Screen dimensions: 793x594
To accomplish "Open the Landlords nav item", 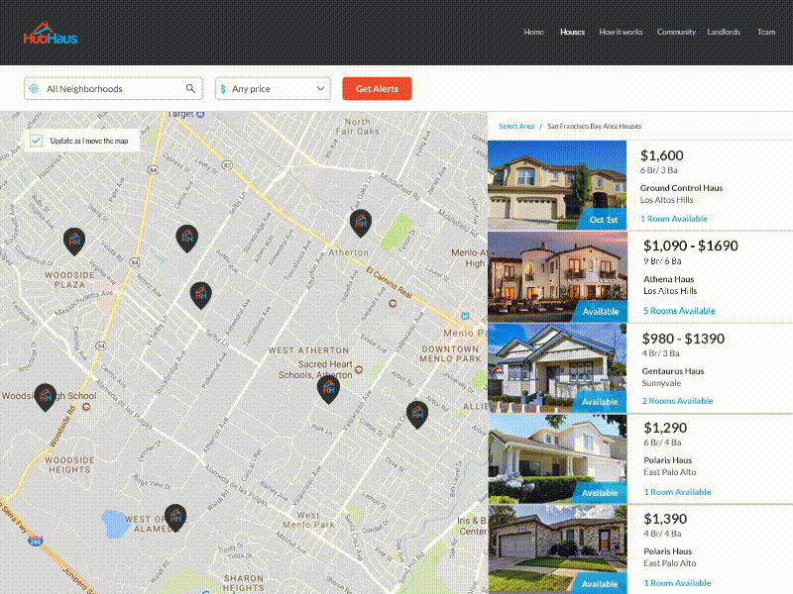I will pos(724,32).
